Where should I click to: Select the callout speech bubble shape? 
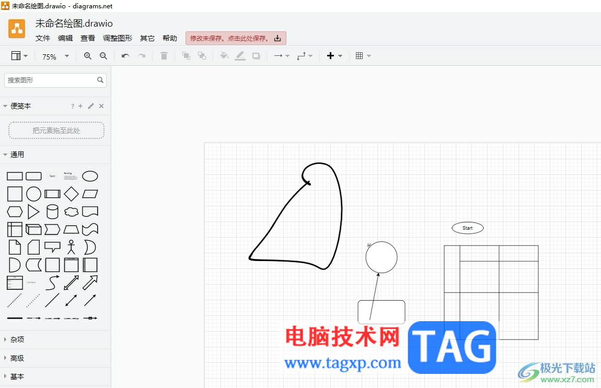point(52,247)
